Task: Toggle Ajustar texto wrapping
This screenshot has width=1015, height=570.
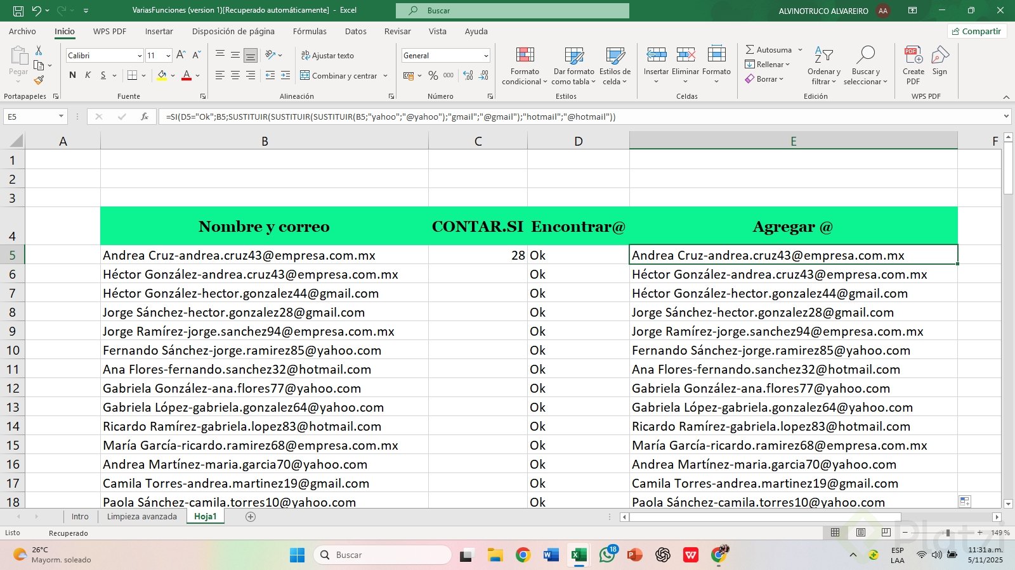Action: pos(327,55)
